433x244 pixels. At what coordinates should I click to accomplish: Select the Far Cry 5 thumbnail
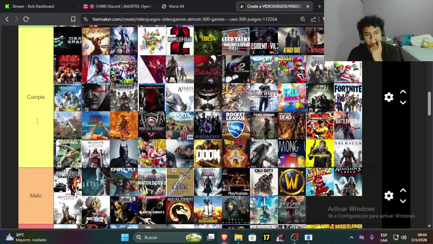coord(180,126)
